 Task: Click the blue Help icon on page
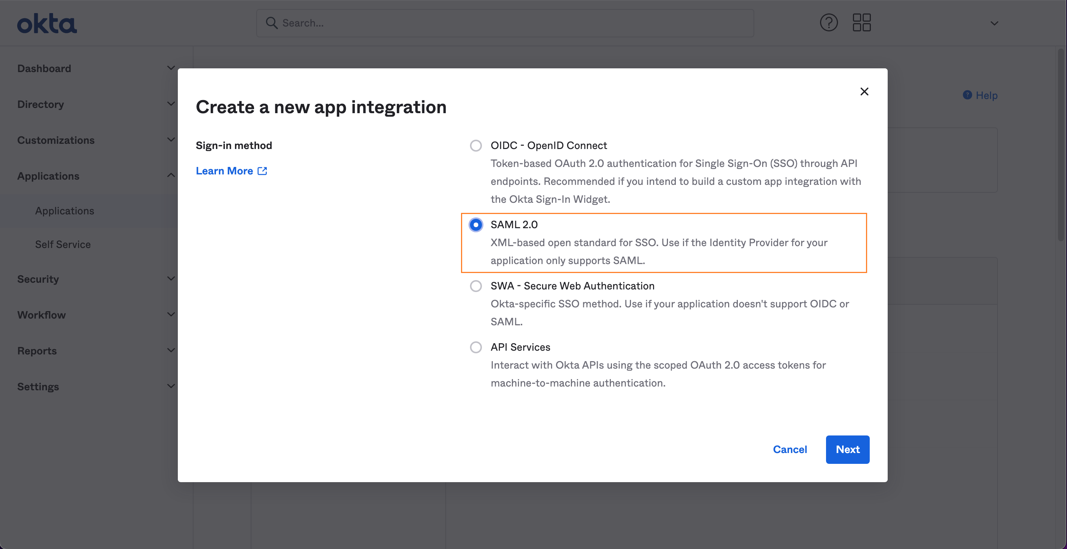[x=967, y=95]
